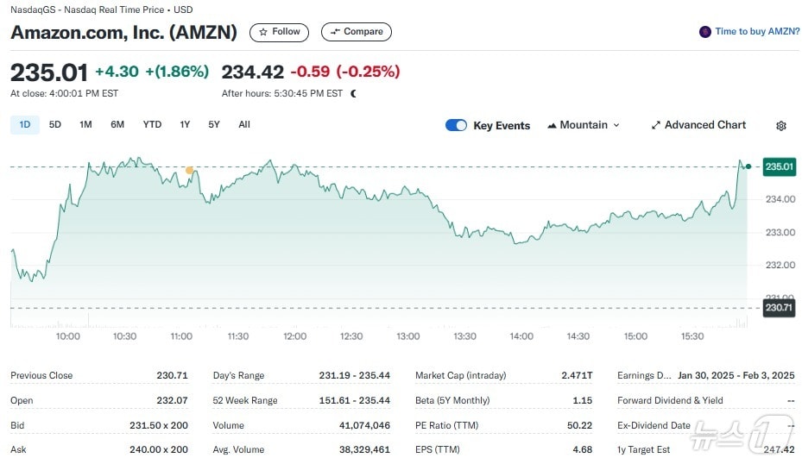Show the 1M price history
This screenshot has width=802, height=464.
point(85,125)
